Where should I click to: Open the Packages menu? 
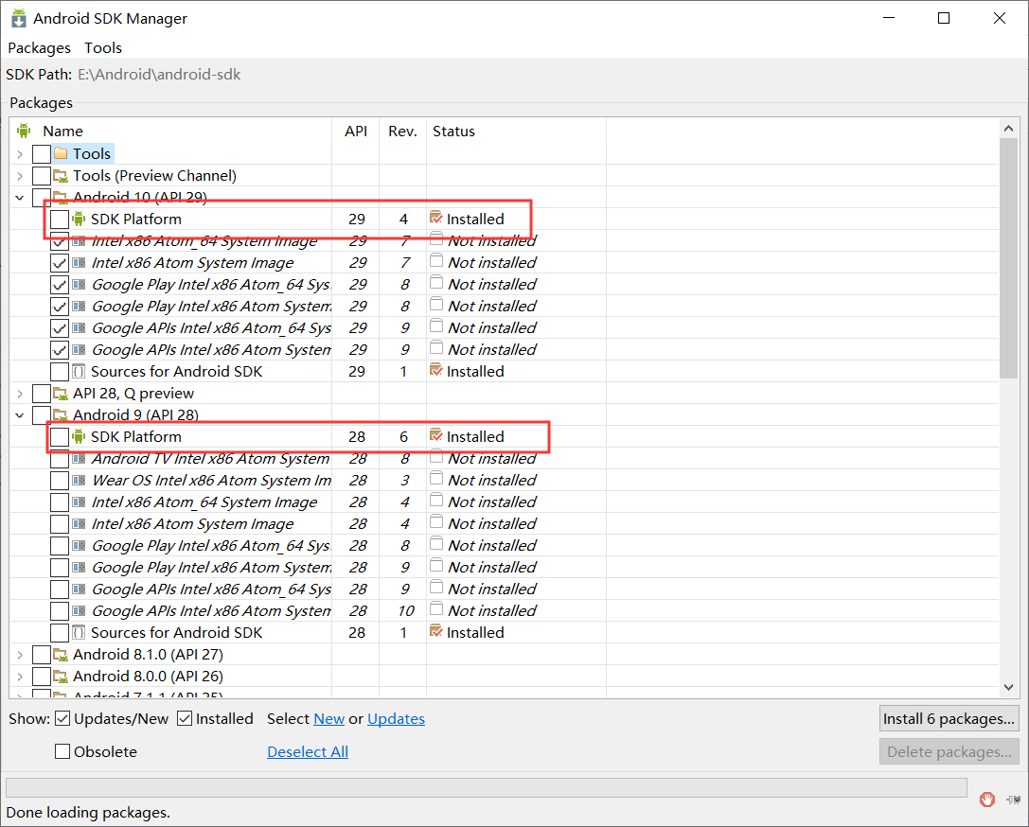(x=40, y=48)
